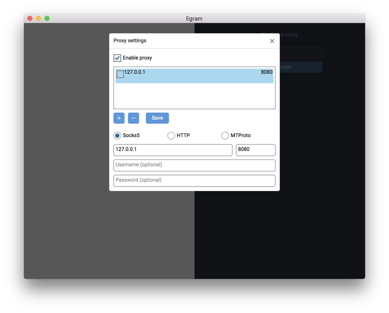
Task: Click the Proxy settings dialog title
Action: click(130, 40)
